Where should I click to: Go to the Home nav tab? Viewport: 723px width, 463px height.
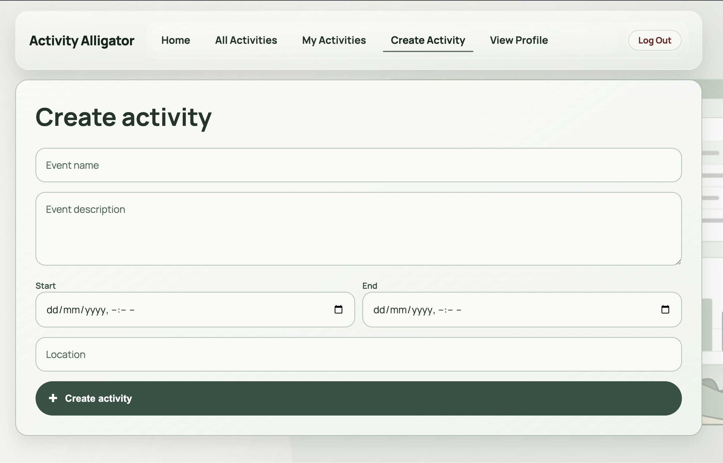point(176,40)
